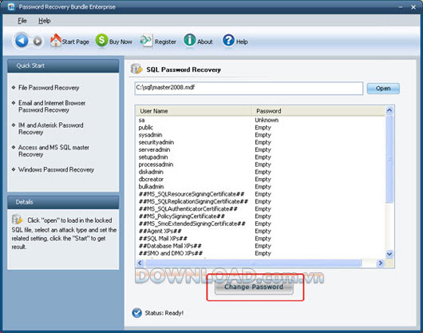Select the setupadmin row
The image size is (423, 333).
click(x=260, y=157)
